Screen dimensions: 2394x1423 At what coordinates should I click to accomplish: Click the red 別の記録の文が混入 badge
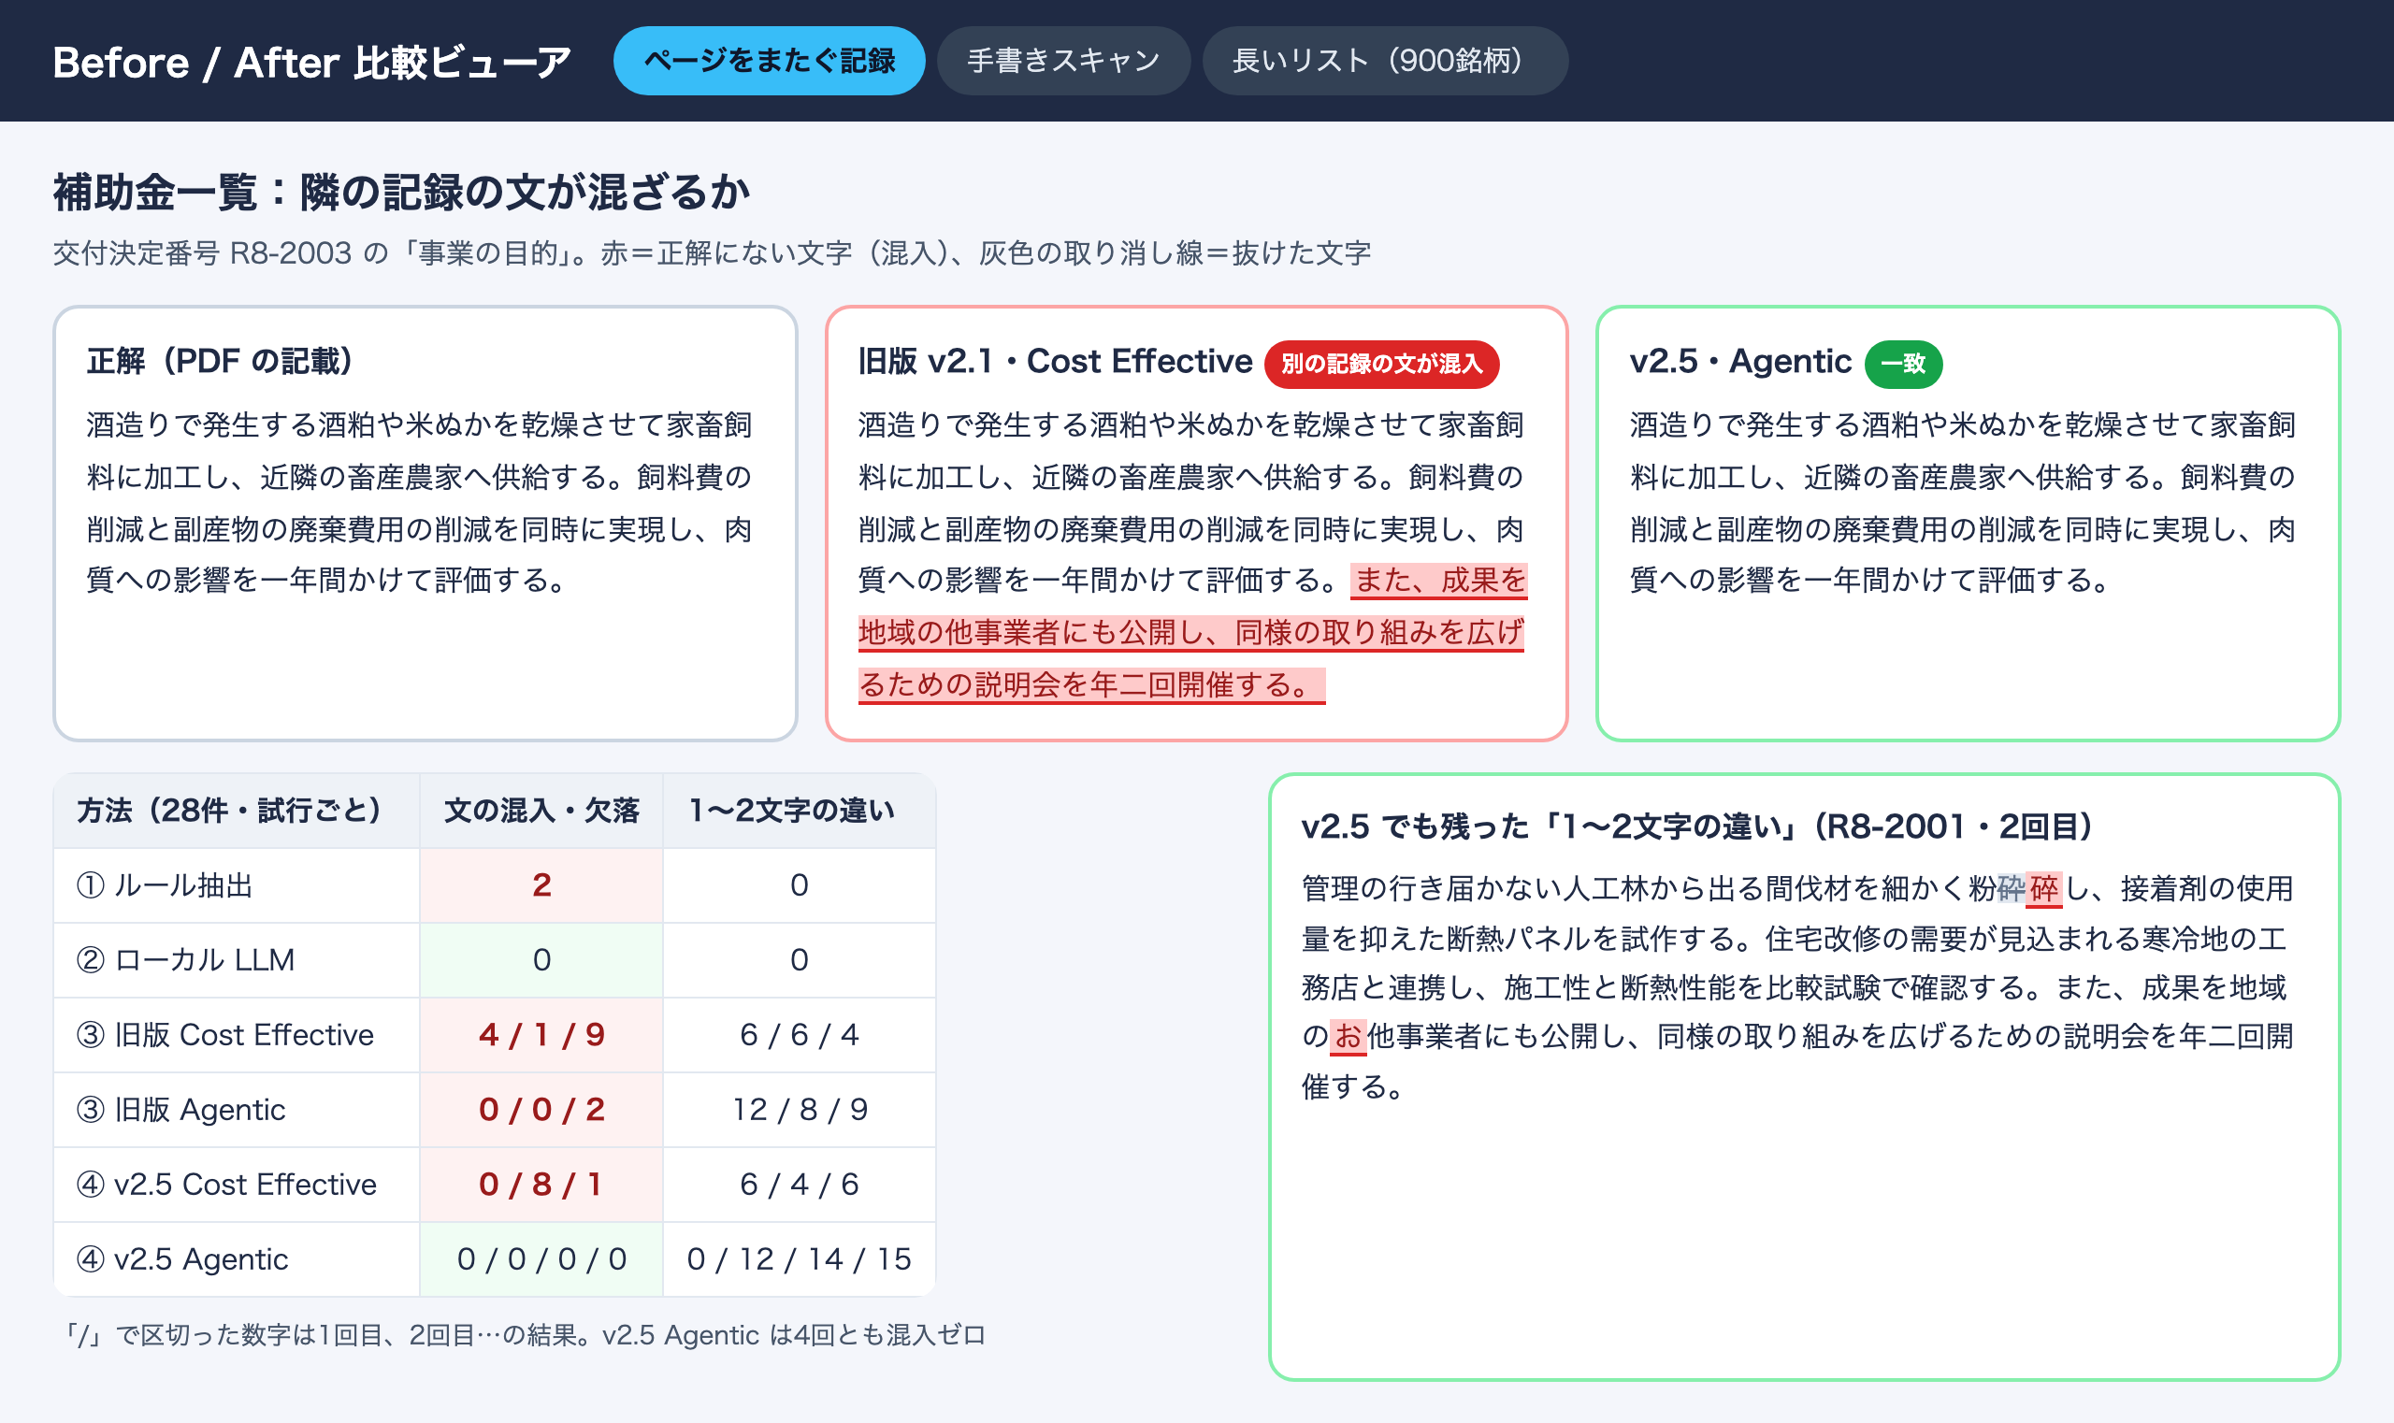1381,364
